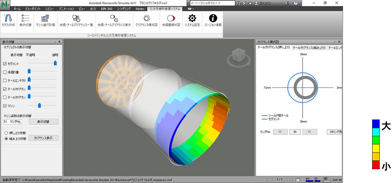Click the クリアランス表示 button
Viewport: 392px width, 183px height.
[x=43, y=138]
